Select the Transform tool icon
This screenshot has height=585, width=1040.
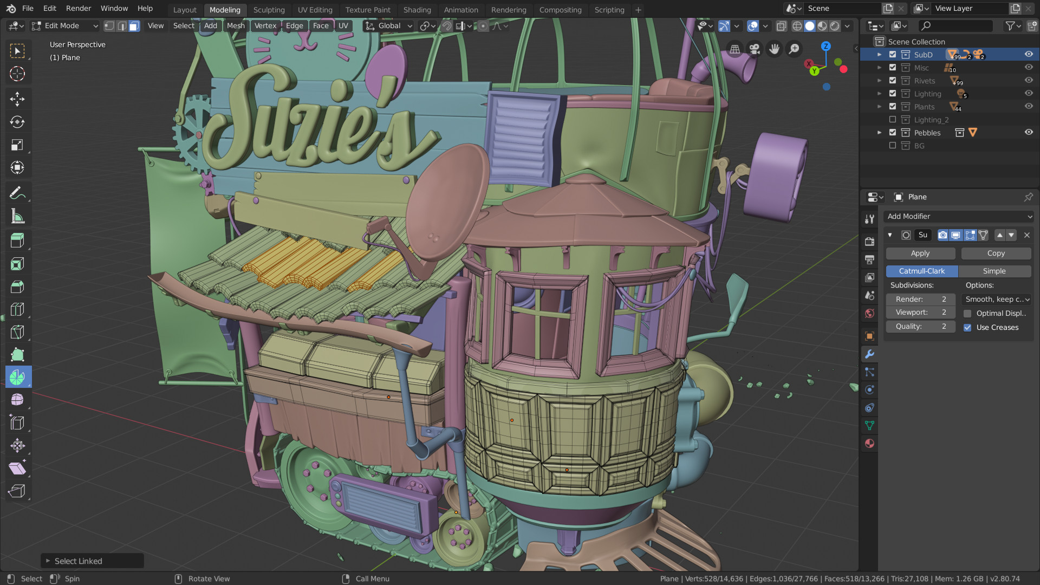[x=18, y=445]
